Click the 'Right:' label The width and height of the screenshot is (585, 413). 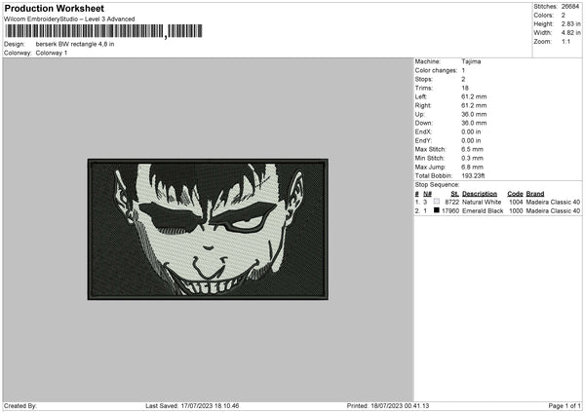423,105
